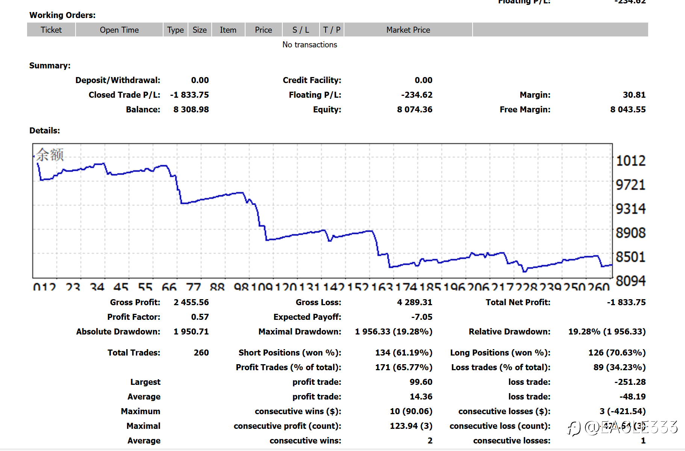Click the Ticket column header
685x451 pixels.
click(x=51, y=30)
